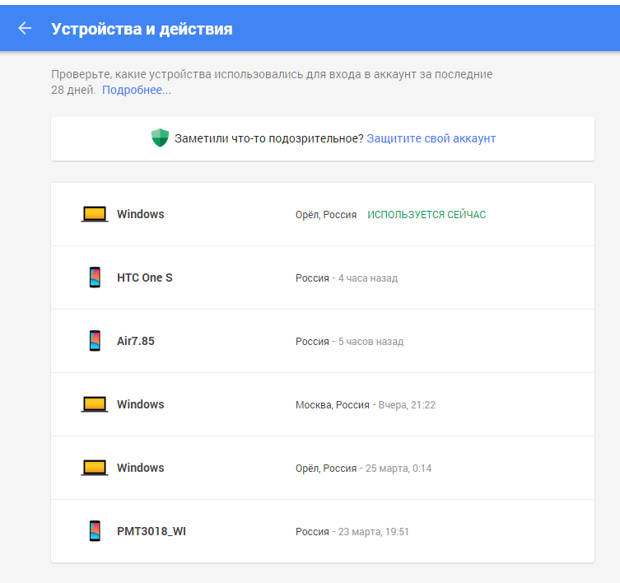Click Орёл, Россия location of current device
The image size is (620, 583).
click(x=326, y=215)
